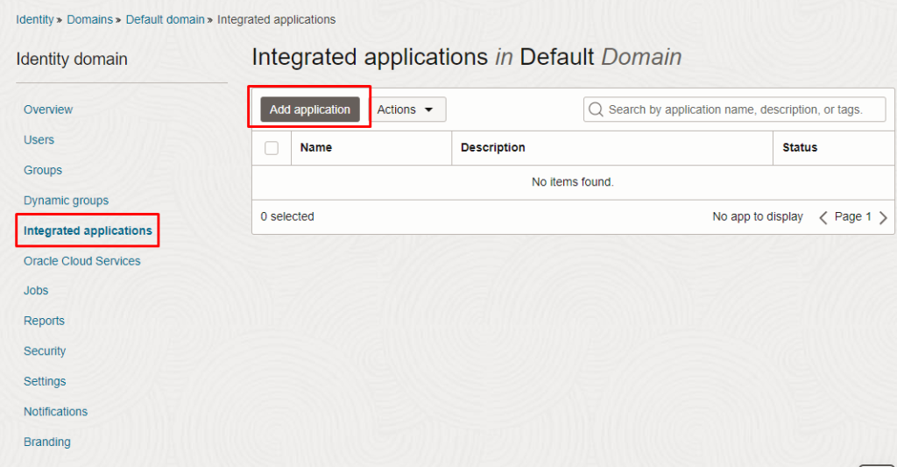Tick the select-all checkbox in table header
Screen dimensions: 897x467
click(272, 148)
